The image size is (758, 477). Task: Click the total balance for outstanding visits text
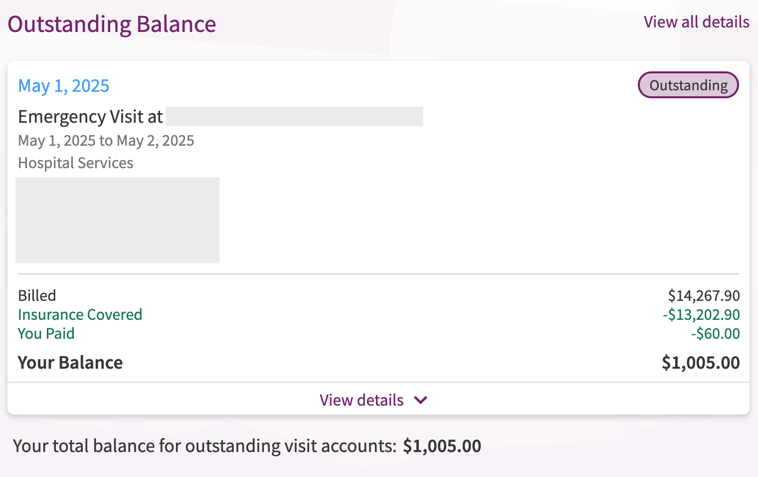(x=204, y=446)
